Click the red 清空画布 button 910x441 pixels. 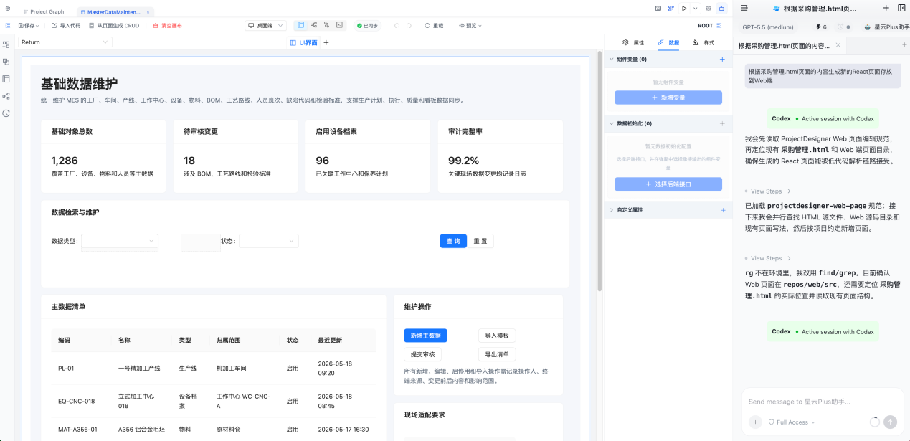pos(167,25)
